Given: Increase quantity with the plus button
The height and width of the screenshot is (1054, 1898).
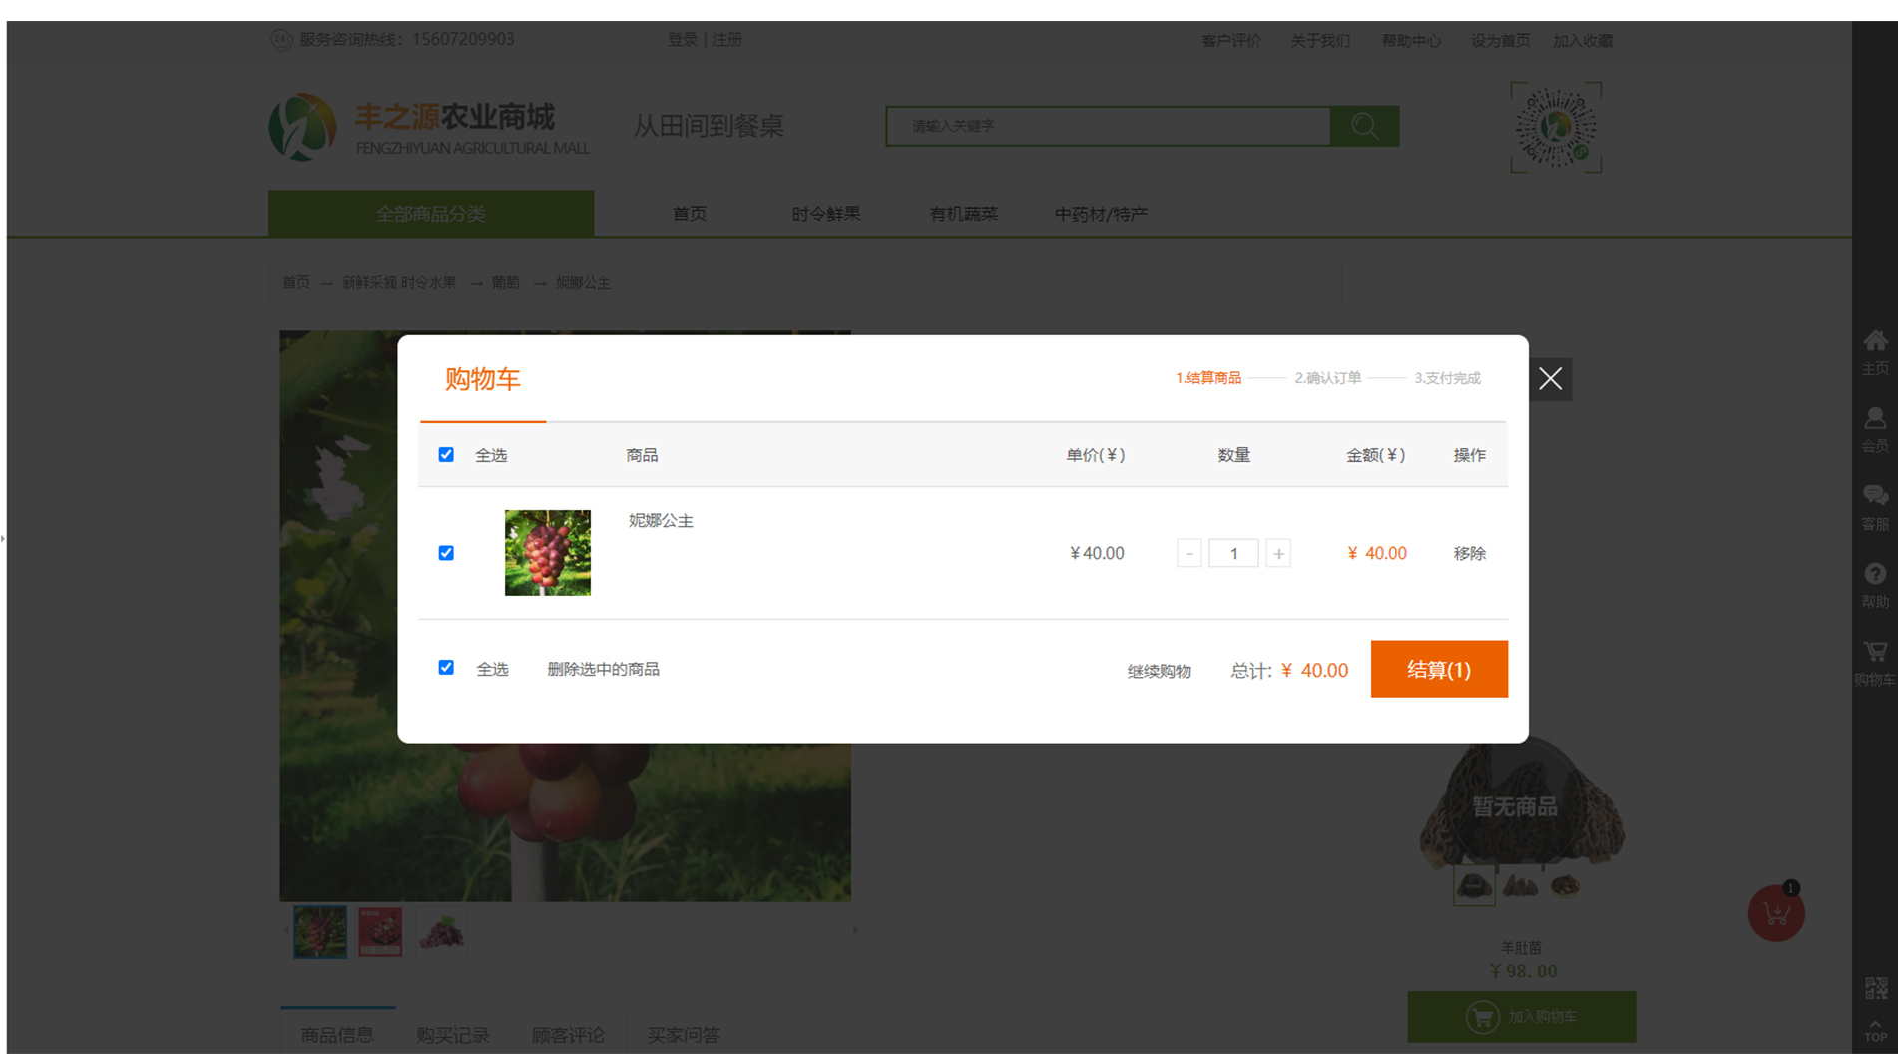Looking at the screenshot, I should (1278, 553).
